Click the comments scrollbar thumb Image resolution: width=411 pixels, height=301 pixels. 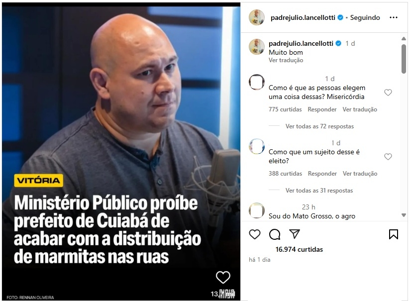pyautogui.click(x=404, y=59)
